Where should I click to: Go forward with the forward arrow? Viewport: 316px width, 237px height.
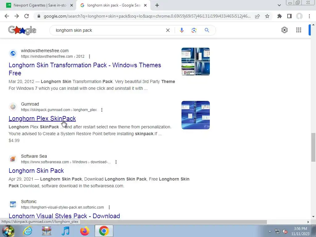[17, 16]
